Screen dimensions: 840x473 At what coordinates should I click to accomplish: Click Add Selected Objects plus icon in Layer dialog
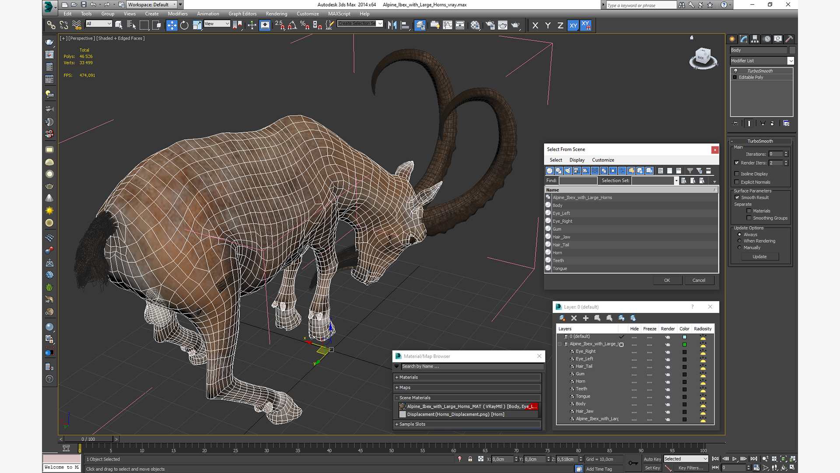click(x=585, y=318)
